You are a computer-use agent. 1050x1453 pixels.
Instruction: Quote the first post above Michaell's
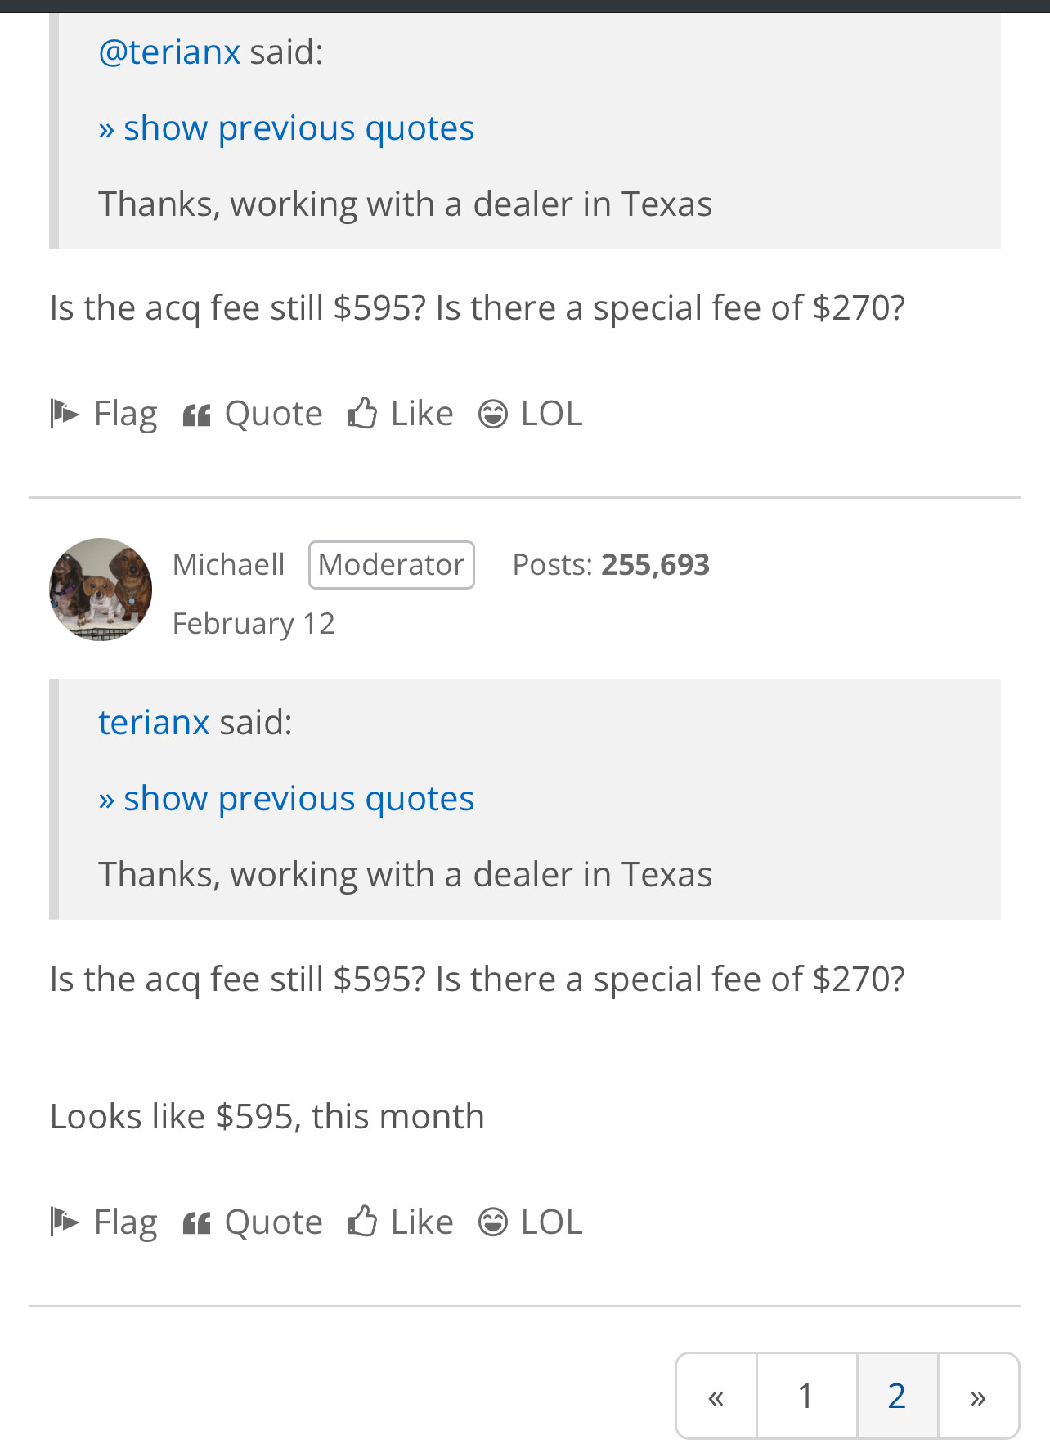click(x=253, y=414)
